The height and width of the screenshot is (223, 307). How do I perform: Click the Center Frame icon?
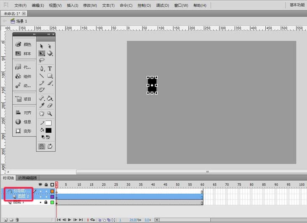coord(88,220)
